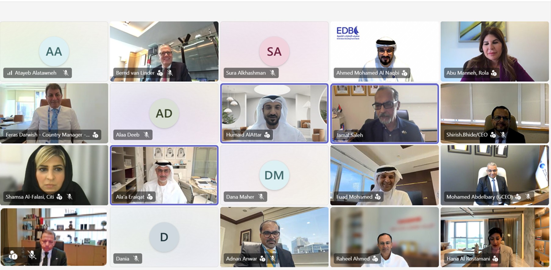Click info badge icon next to Ahmed Mohamed Al Naqbi
Viewport: 551px width, 270px height.
(x=404, y=73)
